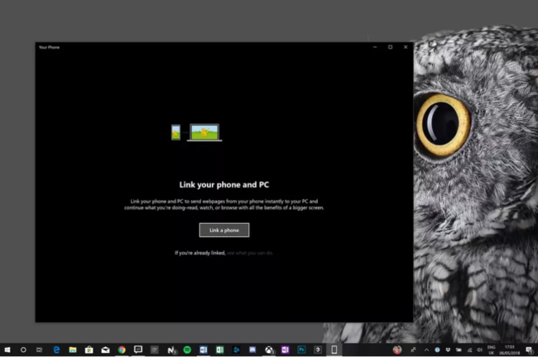Open Task View in taskbar
The image size is (538, 357).
[40, 350]
